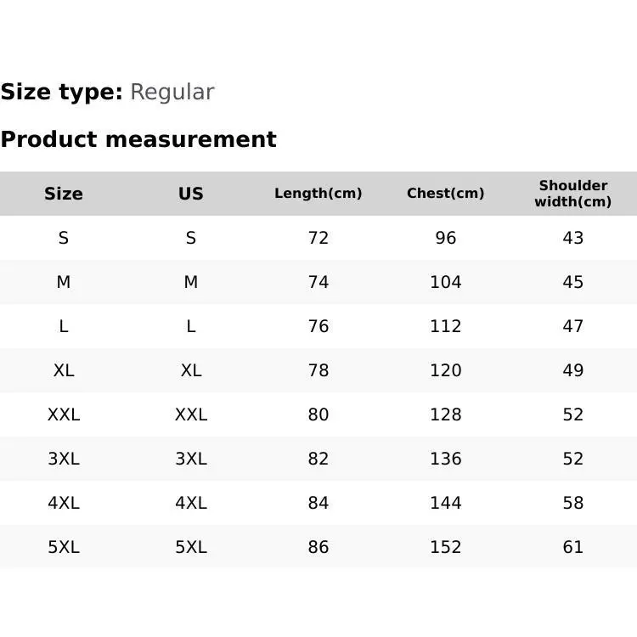Select XXL chest value 128

(446, 414)
